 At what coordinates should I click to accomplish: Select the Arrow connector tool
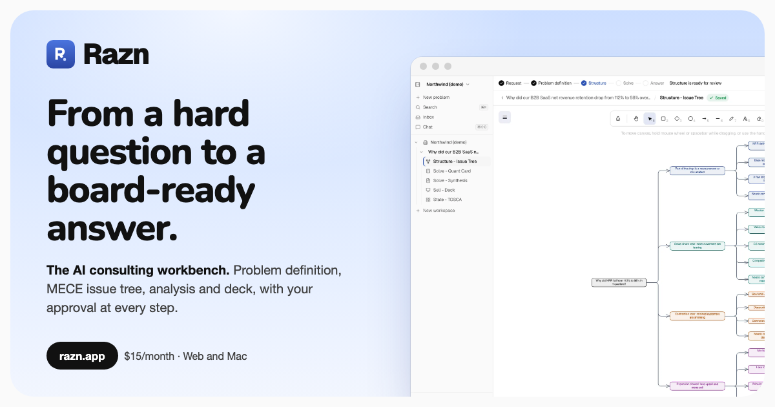pyautogui.click(x=705, y=118)
